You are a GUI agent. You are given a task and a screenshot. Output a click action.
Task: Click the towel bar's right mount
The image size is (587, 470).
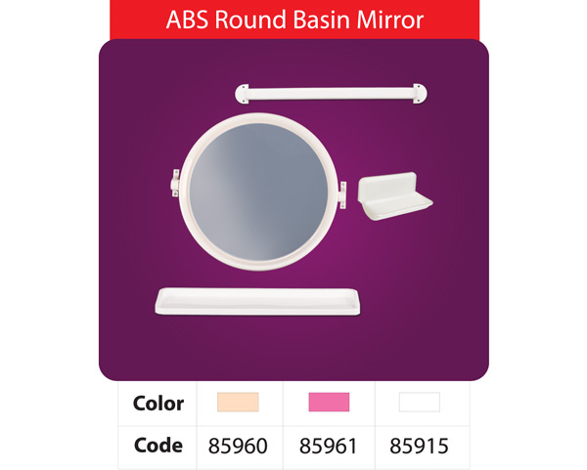click(420, 94)
